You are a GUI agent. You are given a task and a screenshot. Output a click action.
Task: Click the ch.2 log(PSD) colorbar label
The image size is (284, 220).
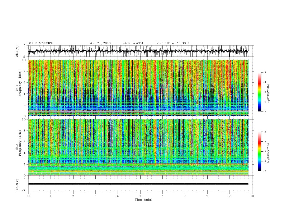pyautogui.click(x=269, y=153)
